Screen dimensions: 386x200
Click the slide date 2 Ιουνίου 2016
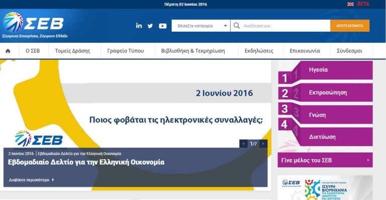click(224, 93)
